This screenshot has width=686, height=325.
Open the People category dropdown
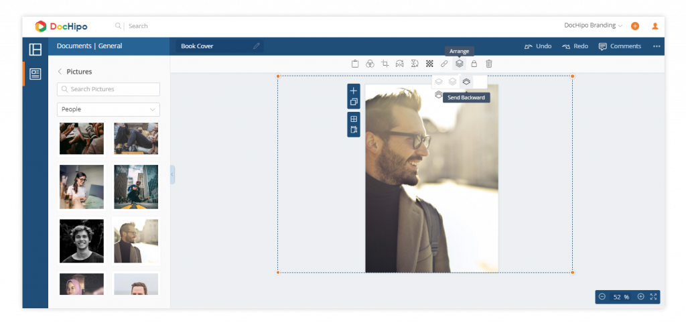click(x=109, y=109)
